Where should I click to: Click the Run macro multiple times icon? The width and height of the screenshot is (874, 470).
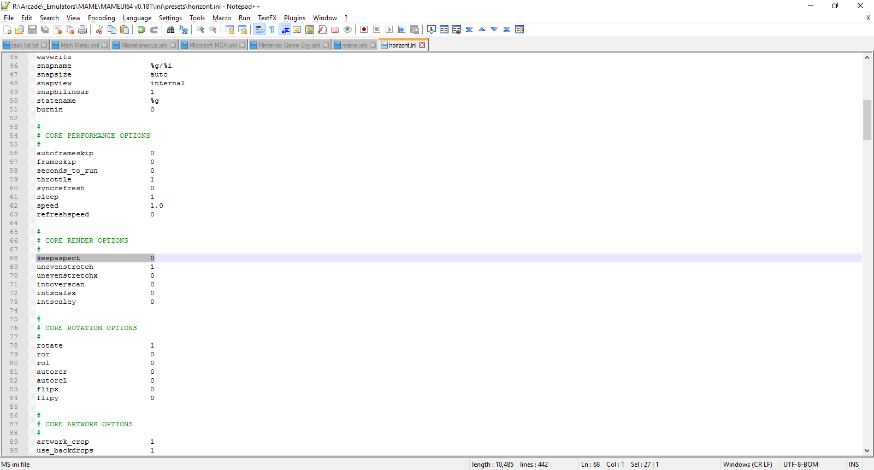pos(401,30)
